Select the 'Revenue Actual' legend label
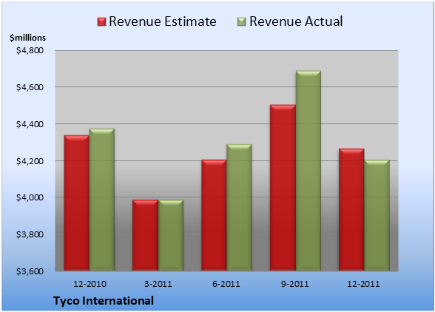 click(296, 21)
